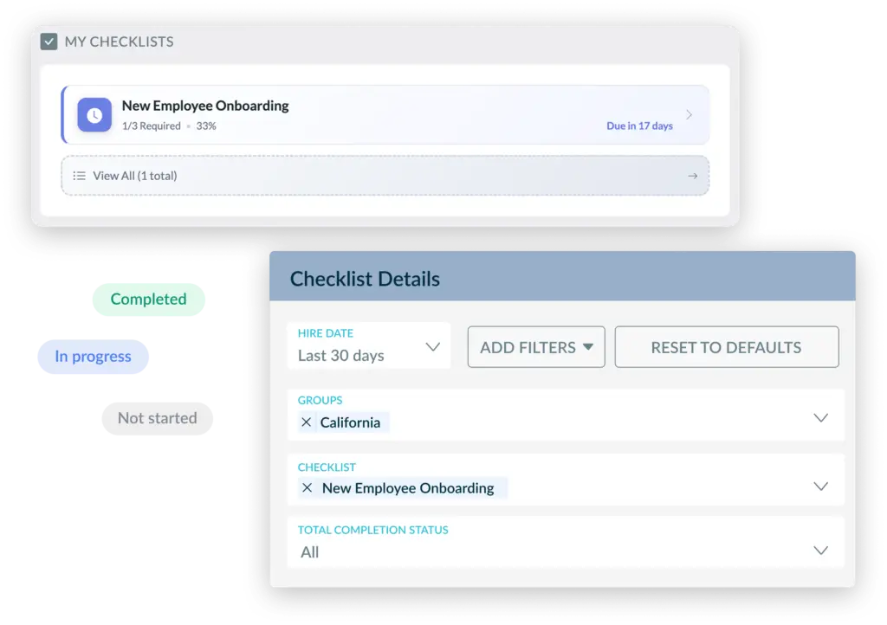This screenshot has height=625, width=887.
Task: Remove the California group filter chip
Action: (x=308, y=422)
